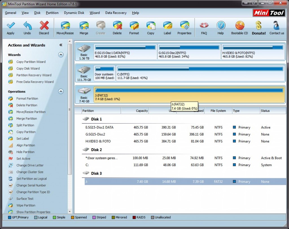This screenshot has height=229, width=289.
Task: Select the G:SG15-Disc2 partition block
Action: (x=189, y=52)
